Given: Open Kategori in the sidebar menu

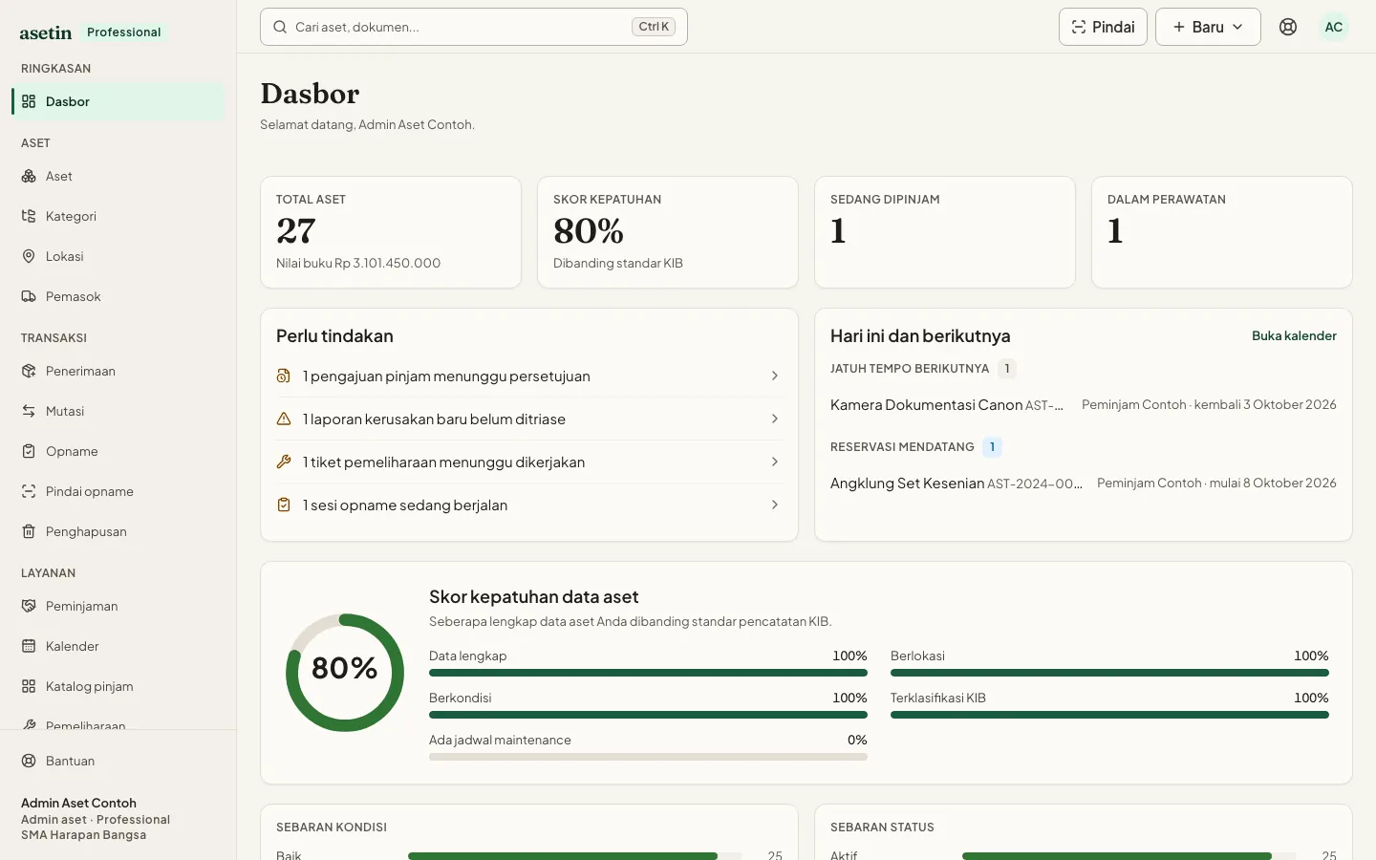Looking at the screenshot, I should coord(118,216).
